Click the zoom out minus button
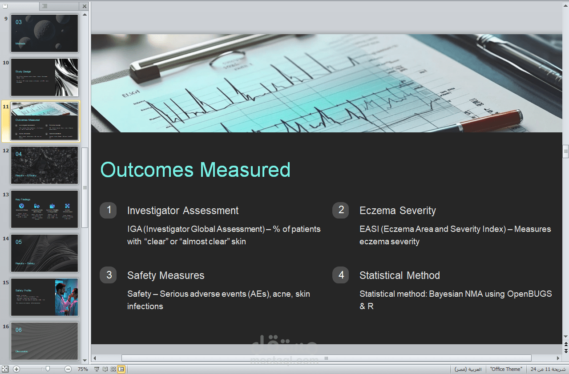Image resolution: width=569 pixels, height=374 pixels. (68, 369)
